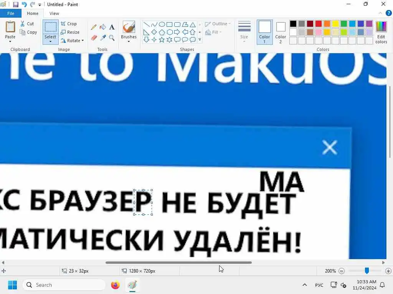Click the РУС language indicator
393x294 pixels.
coord(319,285)
